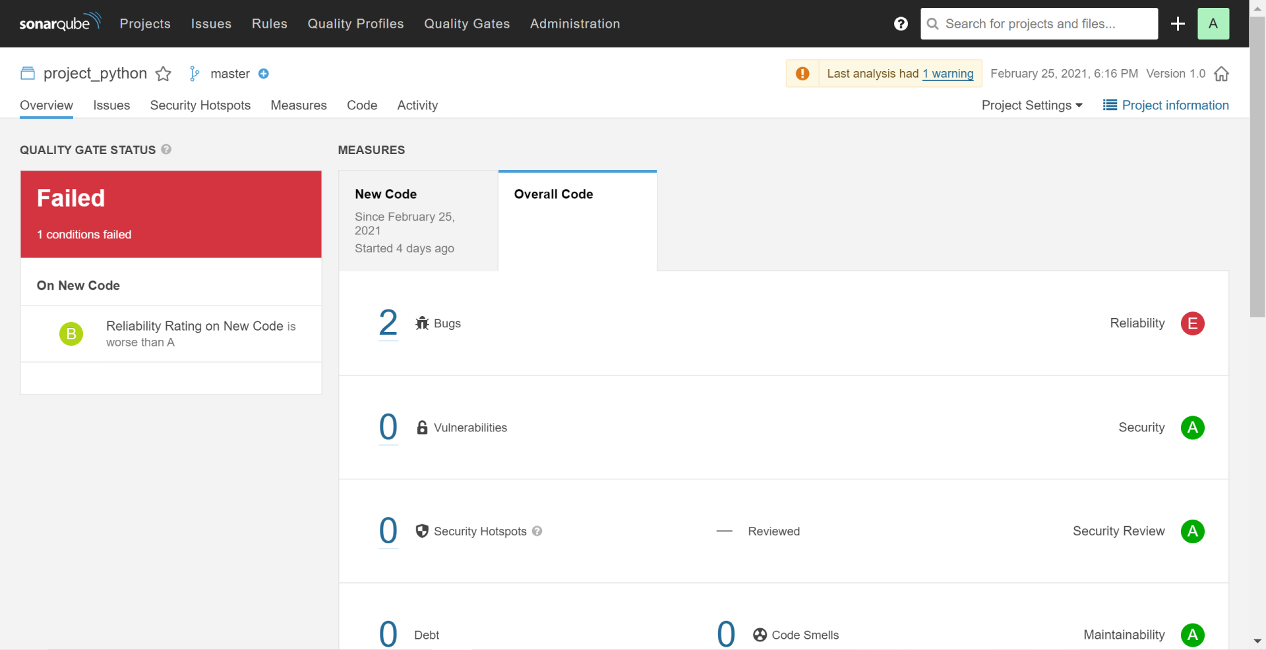Click the project_python title link

tap(95, 73)
